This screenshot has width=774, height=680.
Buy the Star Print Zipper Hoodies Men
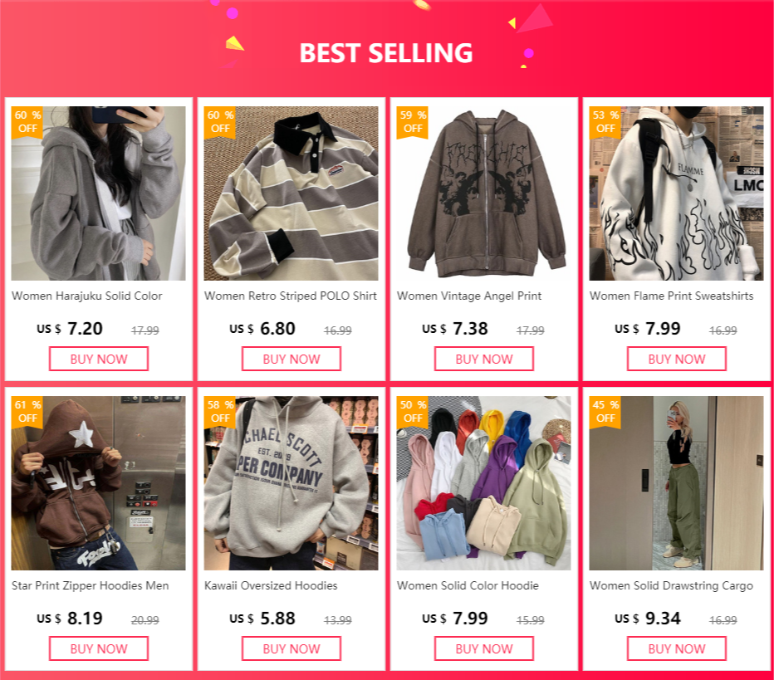(99, 648)
